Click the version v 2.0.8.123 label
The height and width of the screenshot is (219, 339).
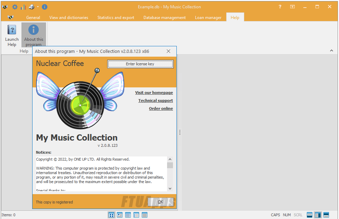tap(108, 145)
